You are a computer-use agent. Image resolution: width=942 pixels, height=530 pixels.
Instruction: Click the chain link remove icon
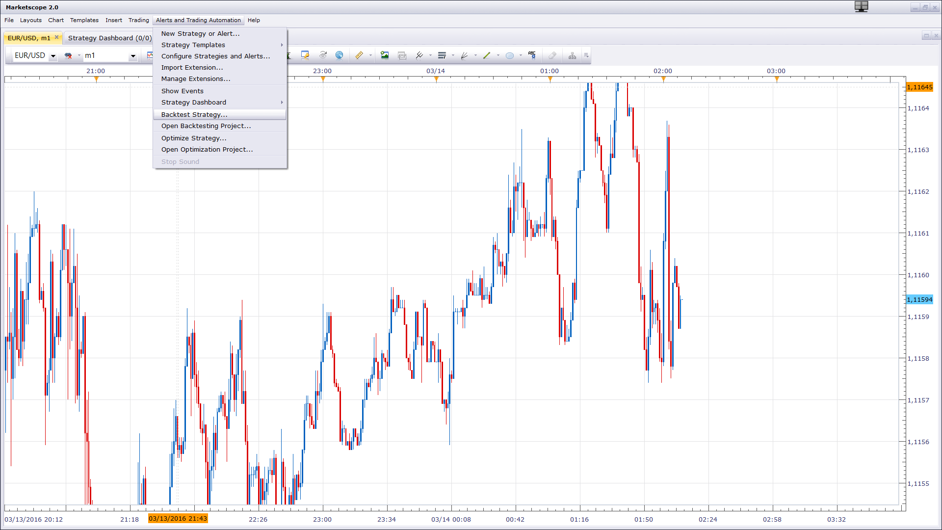pos(68,55)
